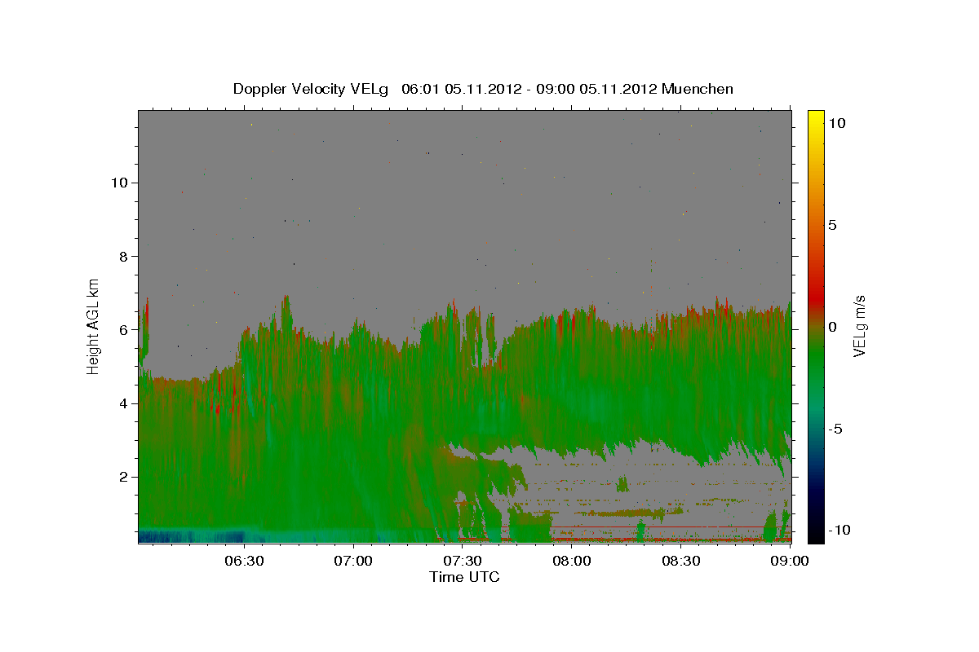
Task: Click the location label 'Muenchen' in title
Action: [698, 89]
